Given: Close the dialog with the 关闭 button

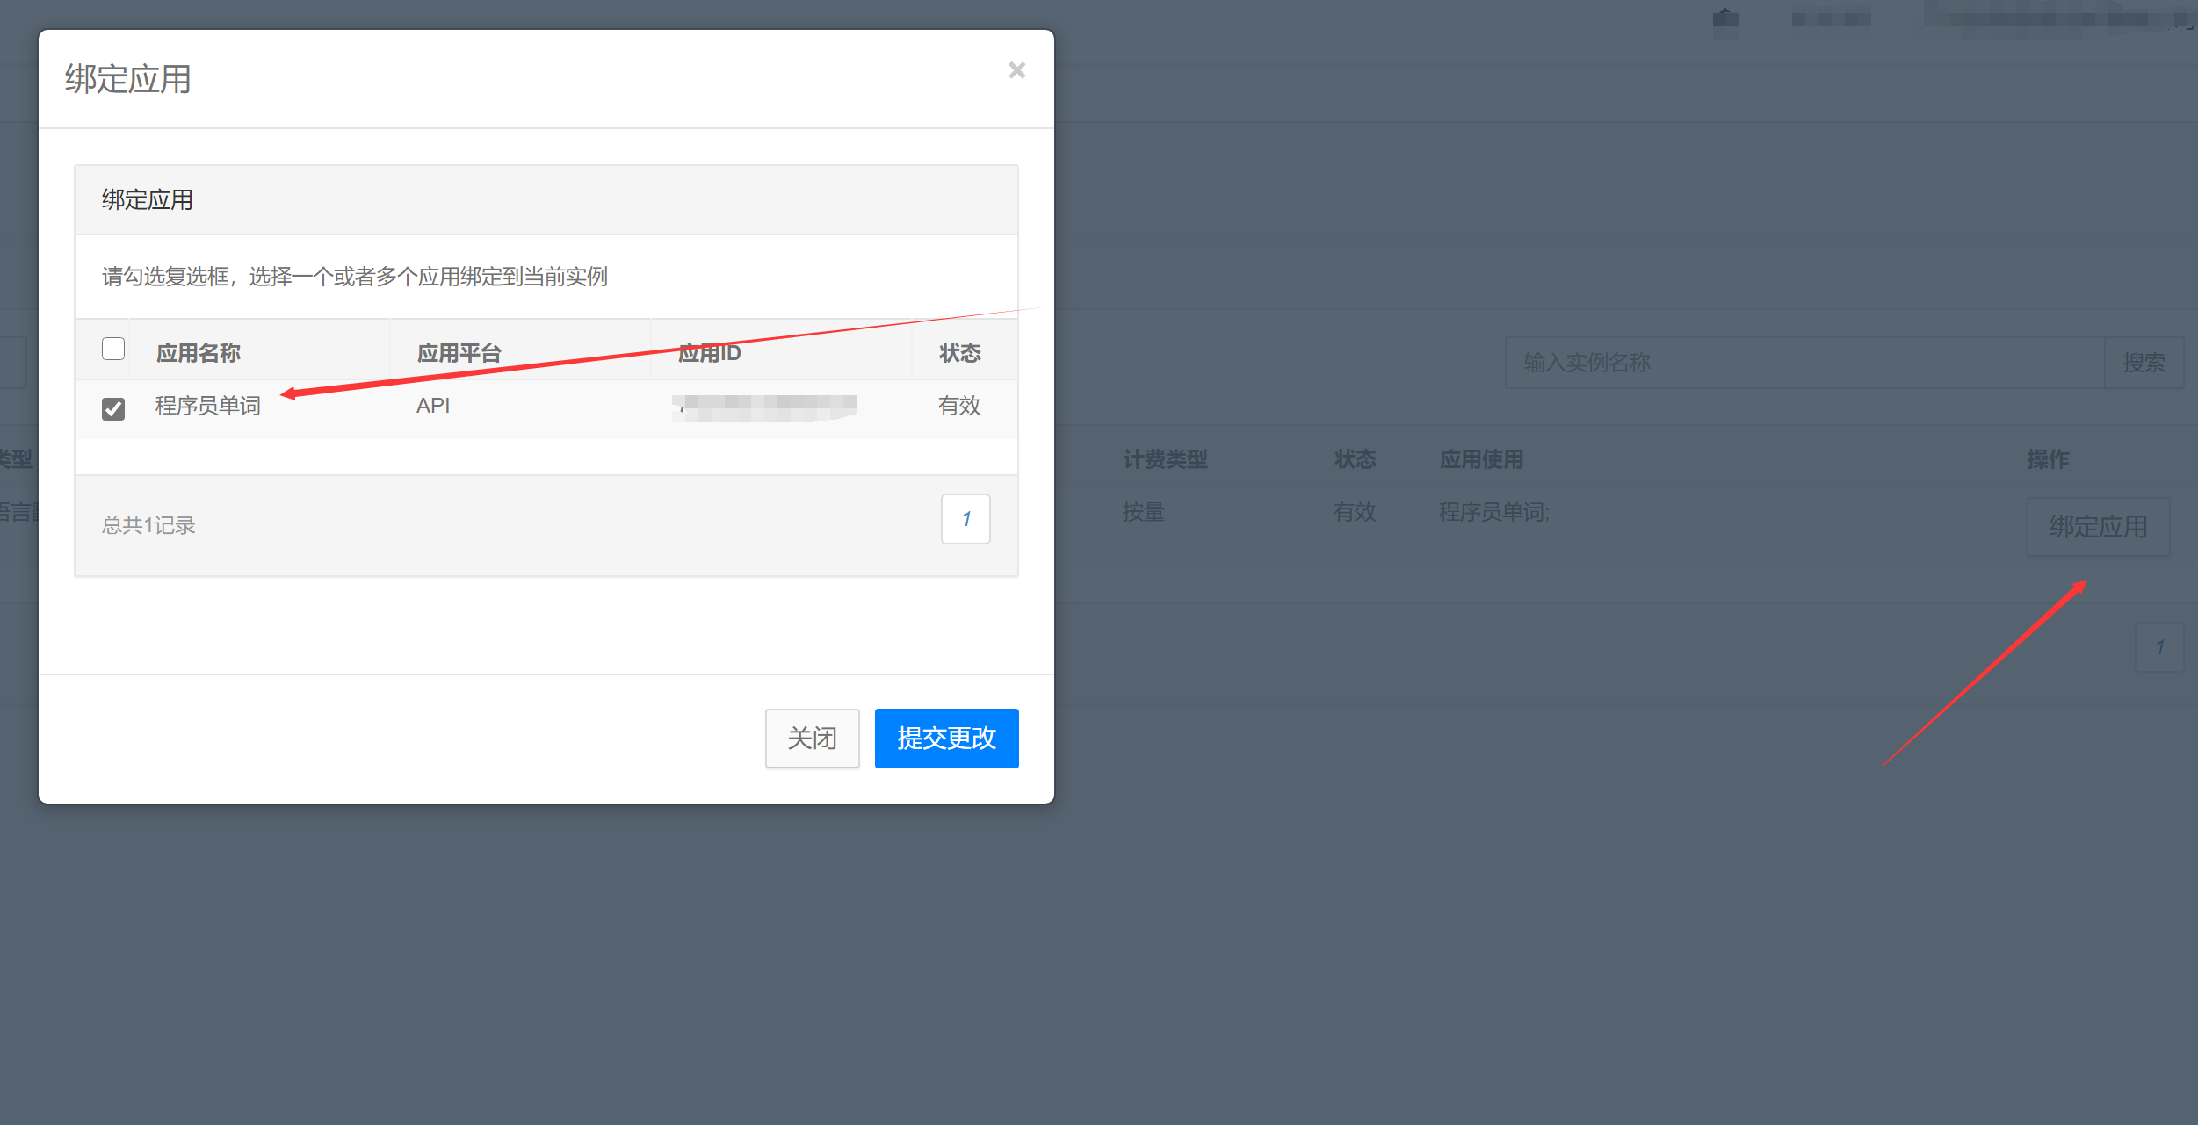Looking at the screenshot, I should [811, 739].
